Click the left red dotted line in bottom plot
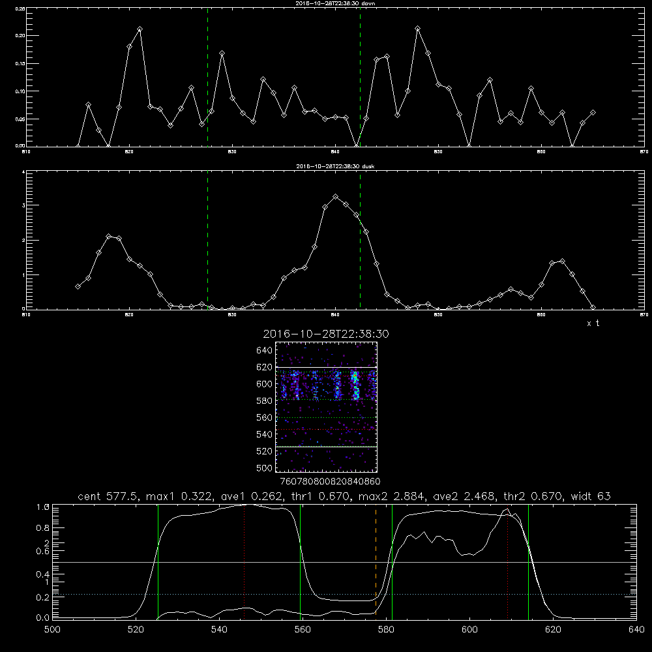The width and height of the screenshot is (652, 652). [x=244, y=561]
